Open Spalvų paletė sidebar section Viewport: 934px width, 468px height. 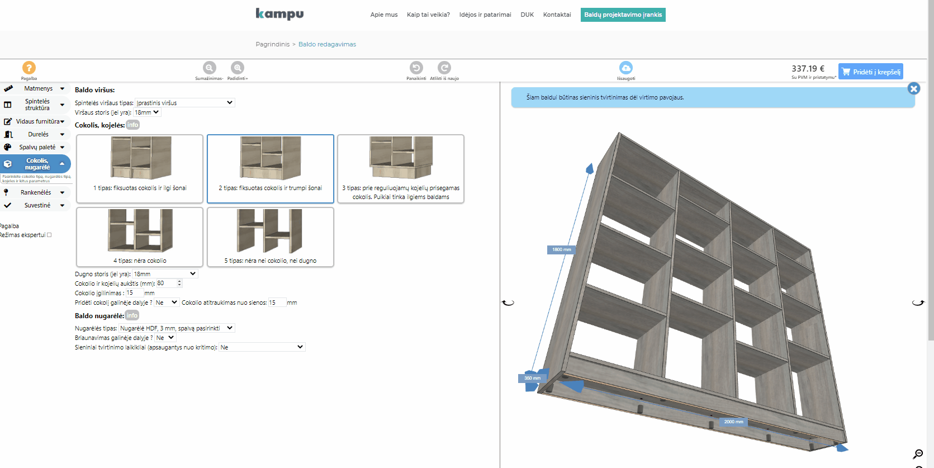pyautogui.click(x=37, y=147)
